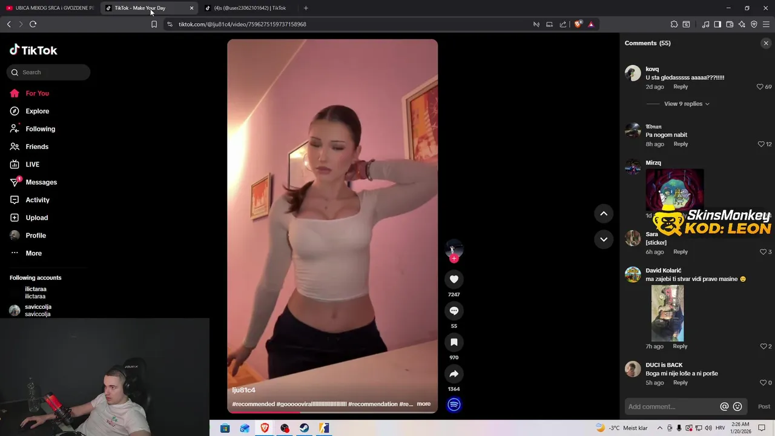Open the Brave VPN shield icon
The height and width of the screenshot is (436, 775).
[754, 24]
